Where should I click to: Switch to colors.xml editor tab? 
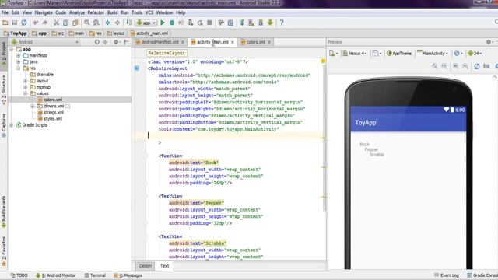click(x=256, y=42)
